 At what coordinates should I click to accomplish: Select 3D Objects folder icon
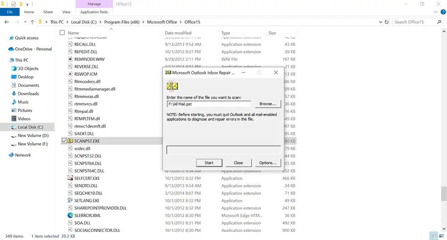click(x=14, y=69)
